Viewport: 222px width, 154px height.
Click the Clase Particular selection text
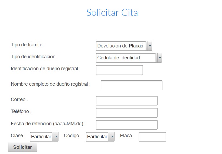point(41,137)
